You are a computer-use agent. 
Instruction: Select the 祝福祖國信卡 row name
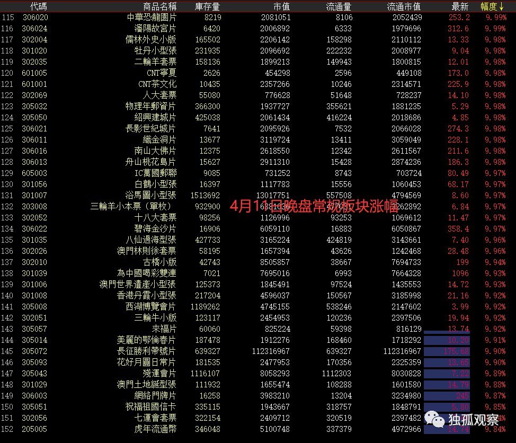click(150, 407)
